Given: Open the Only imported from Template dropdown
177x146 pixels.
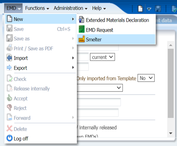Looking at the screenshot, I should [x=146, y=78].
